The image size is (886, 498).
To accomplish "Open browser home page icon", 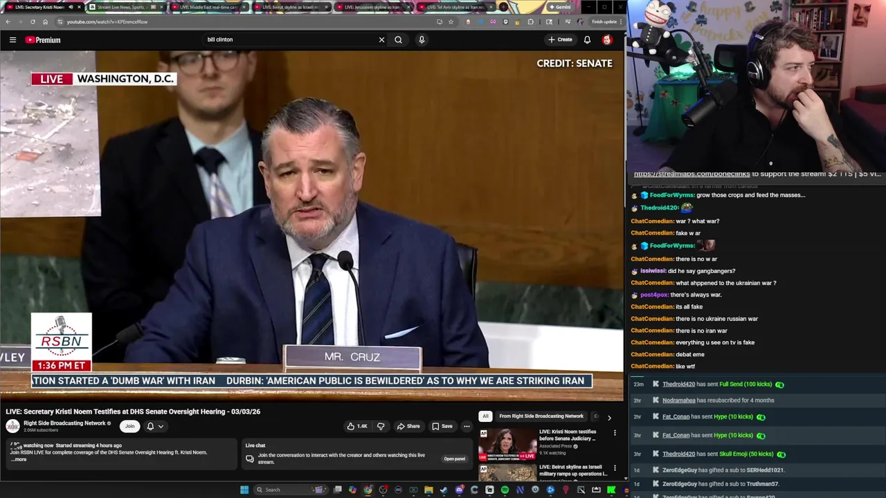I will pos(45,21).
